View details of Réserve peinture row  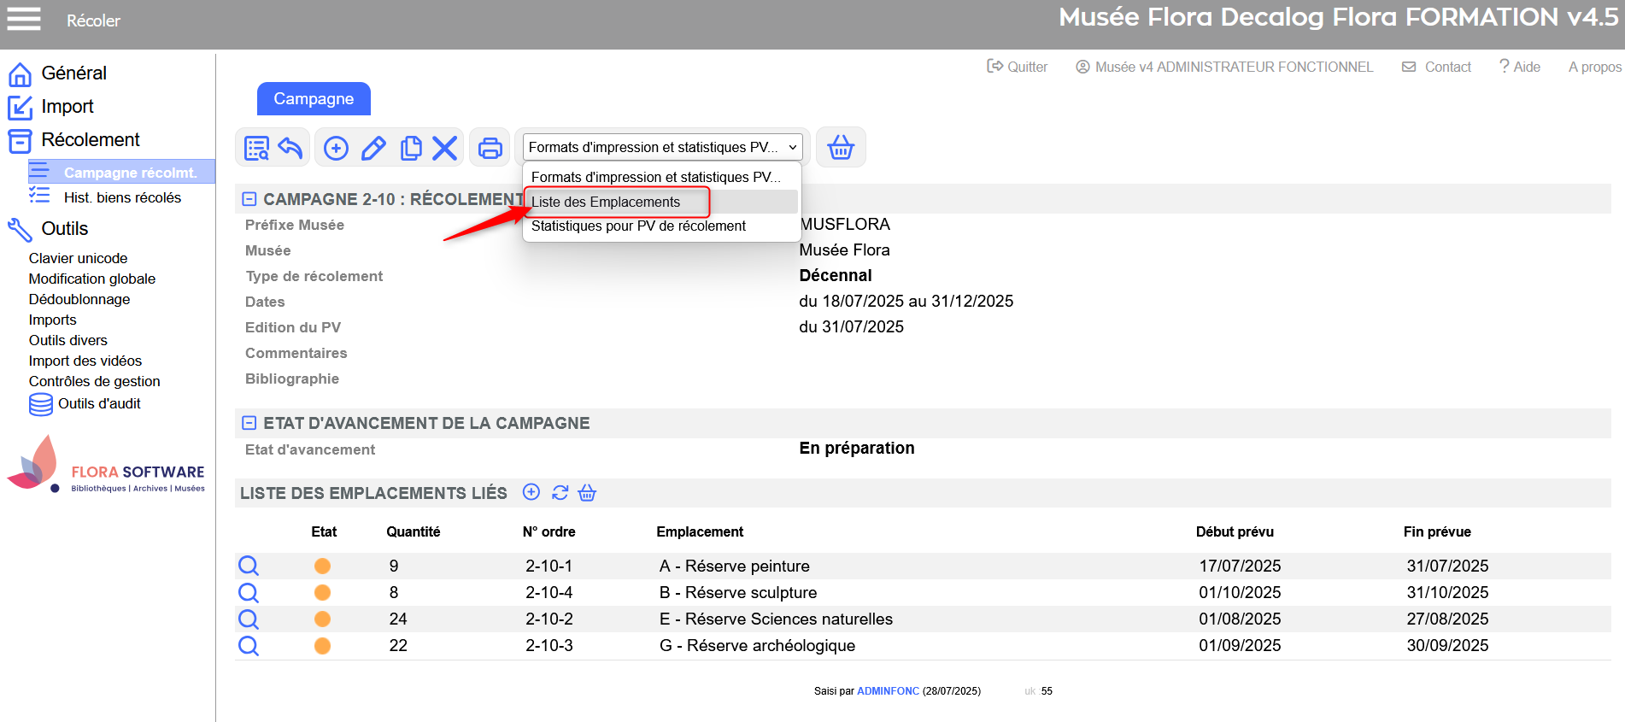249,566
